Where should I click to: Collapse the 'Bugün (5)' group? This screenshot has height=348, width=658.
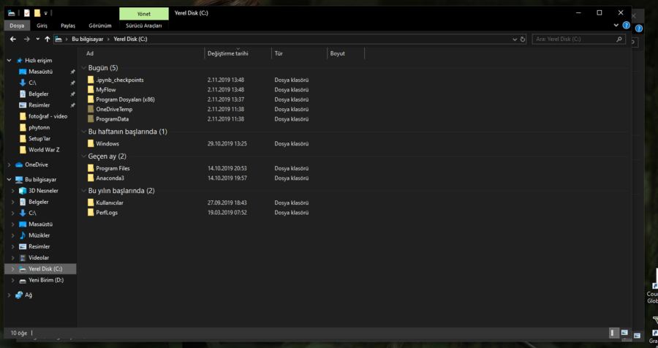tap(84, 68)
